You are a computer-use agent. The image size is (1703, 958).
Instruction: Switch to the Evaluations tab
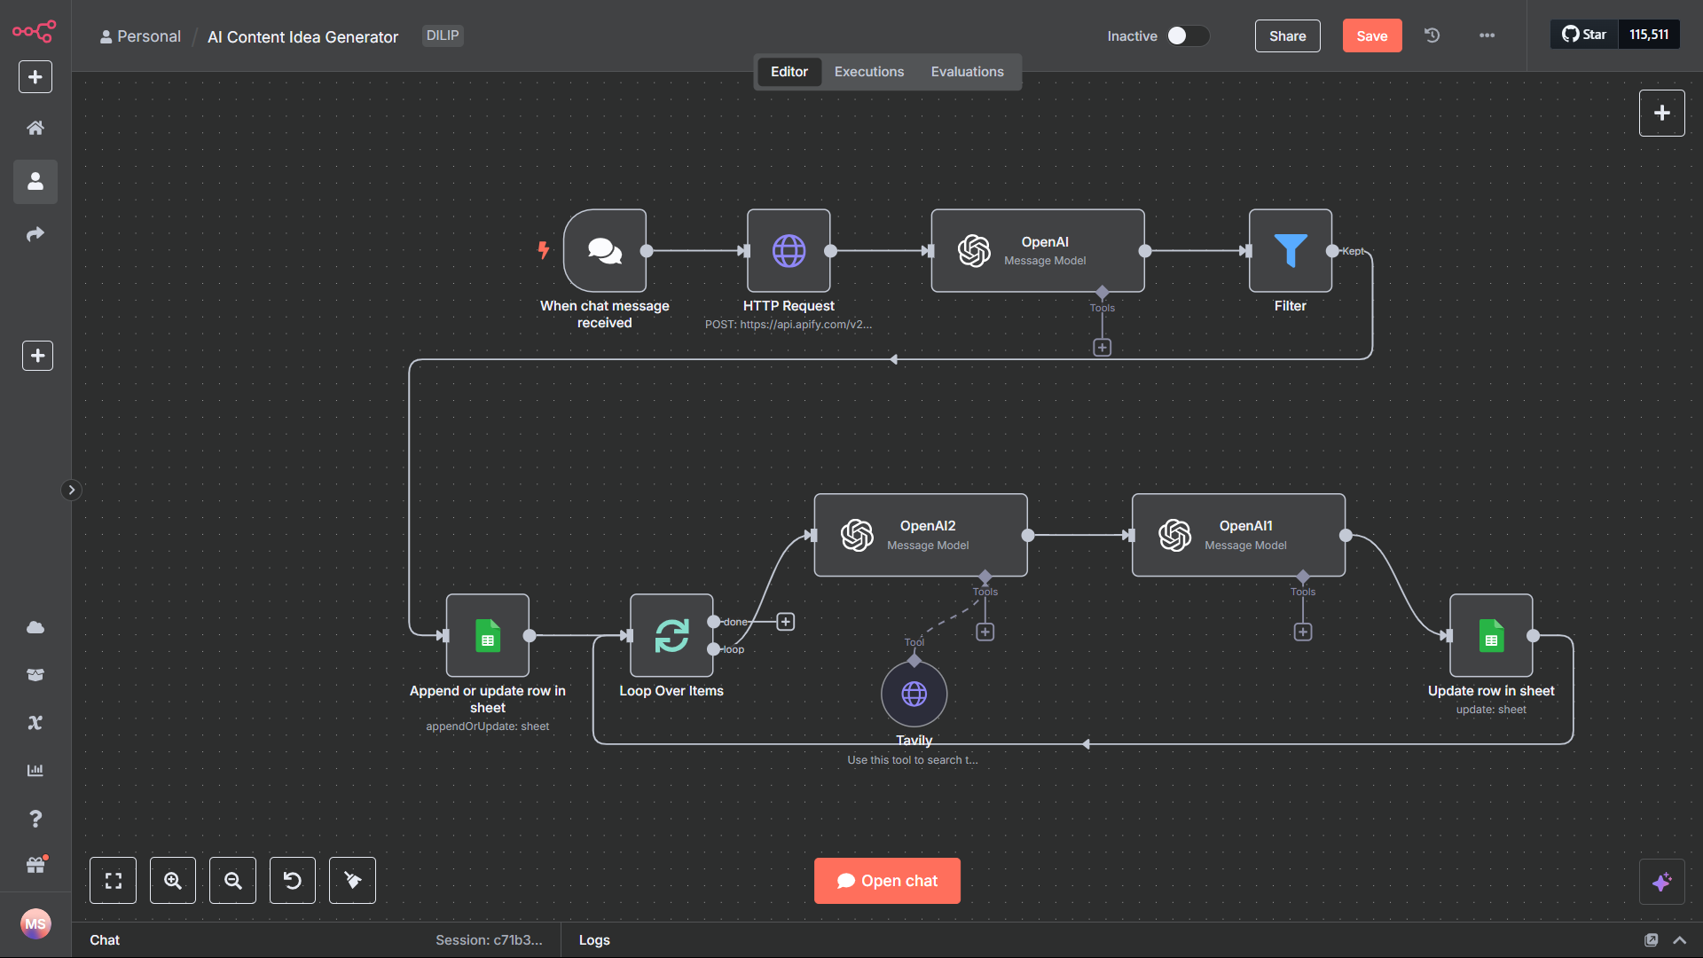click(x=967, y=72)
